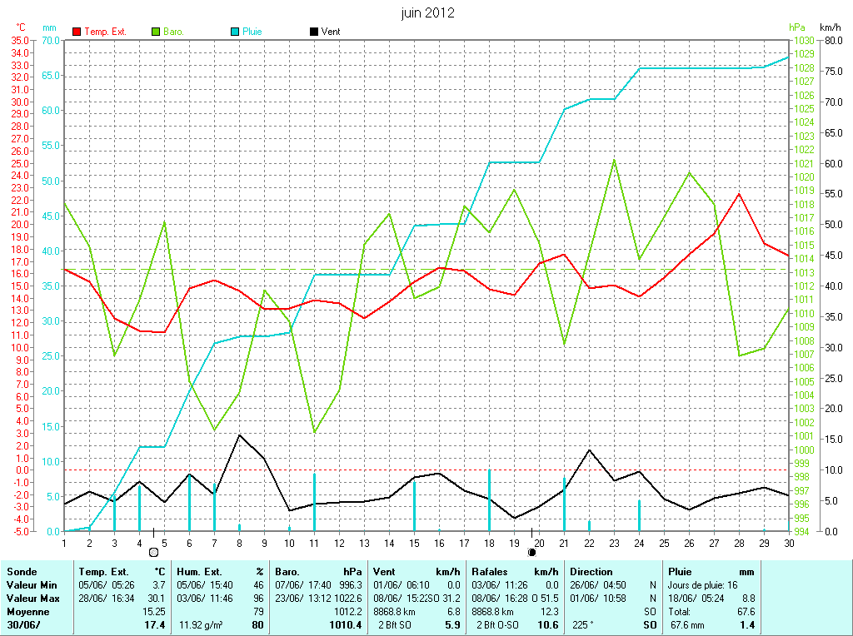Click the 'Sonde' header in the table
The image size is (853, 636).
click(21, 572)
